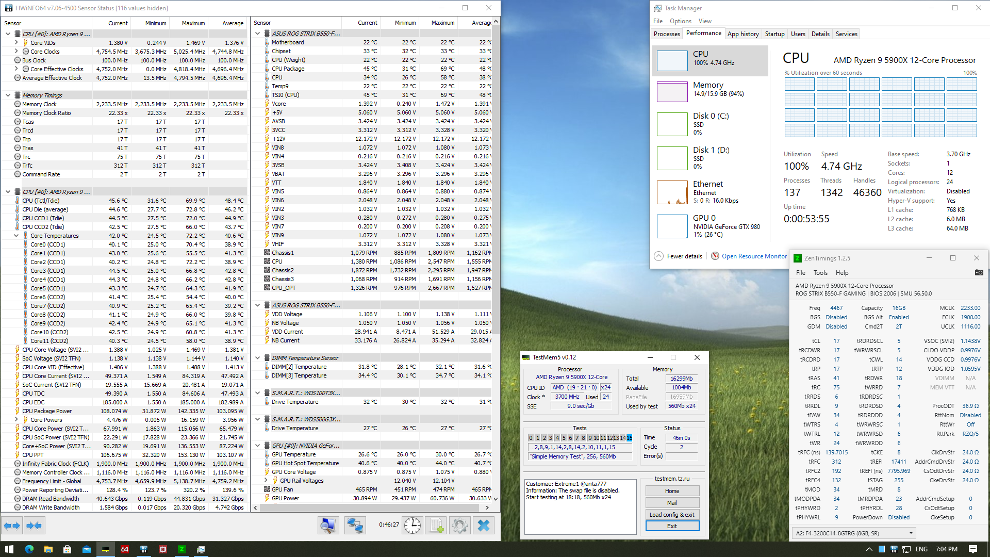Click HWiNFO expand columns arrows icon

[x=12, y=526]
